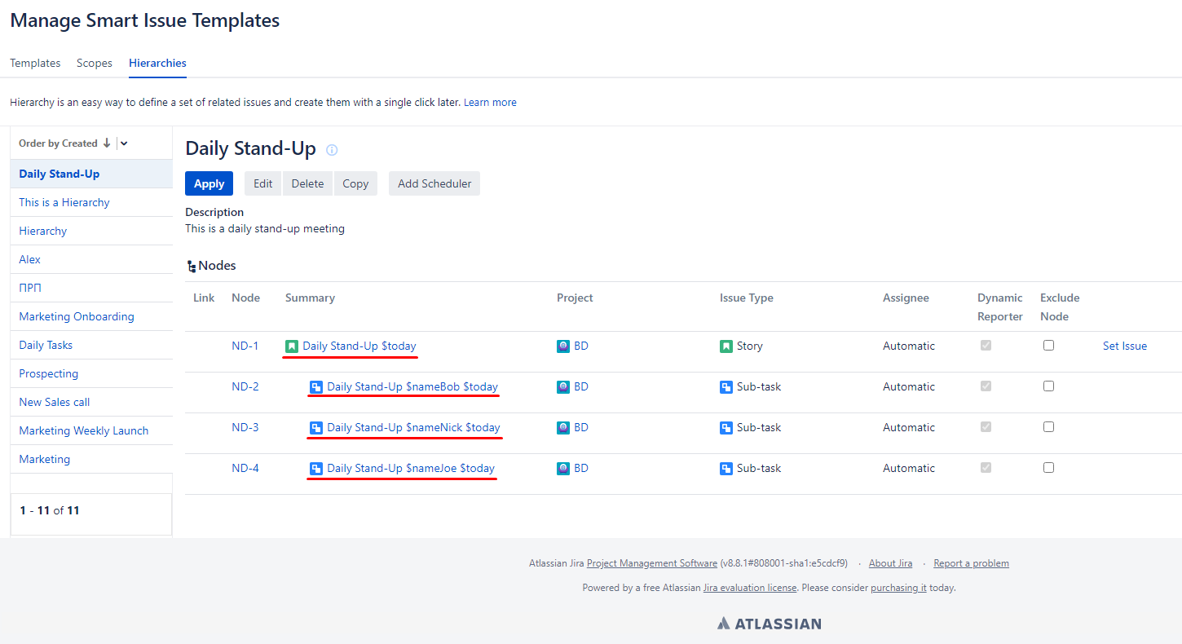The image size is (1182, 644).
Task: Click the Sub-task issue type icon for ND-4
Action: (726, 469)
